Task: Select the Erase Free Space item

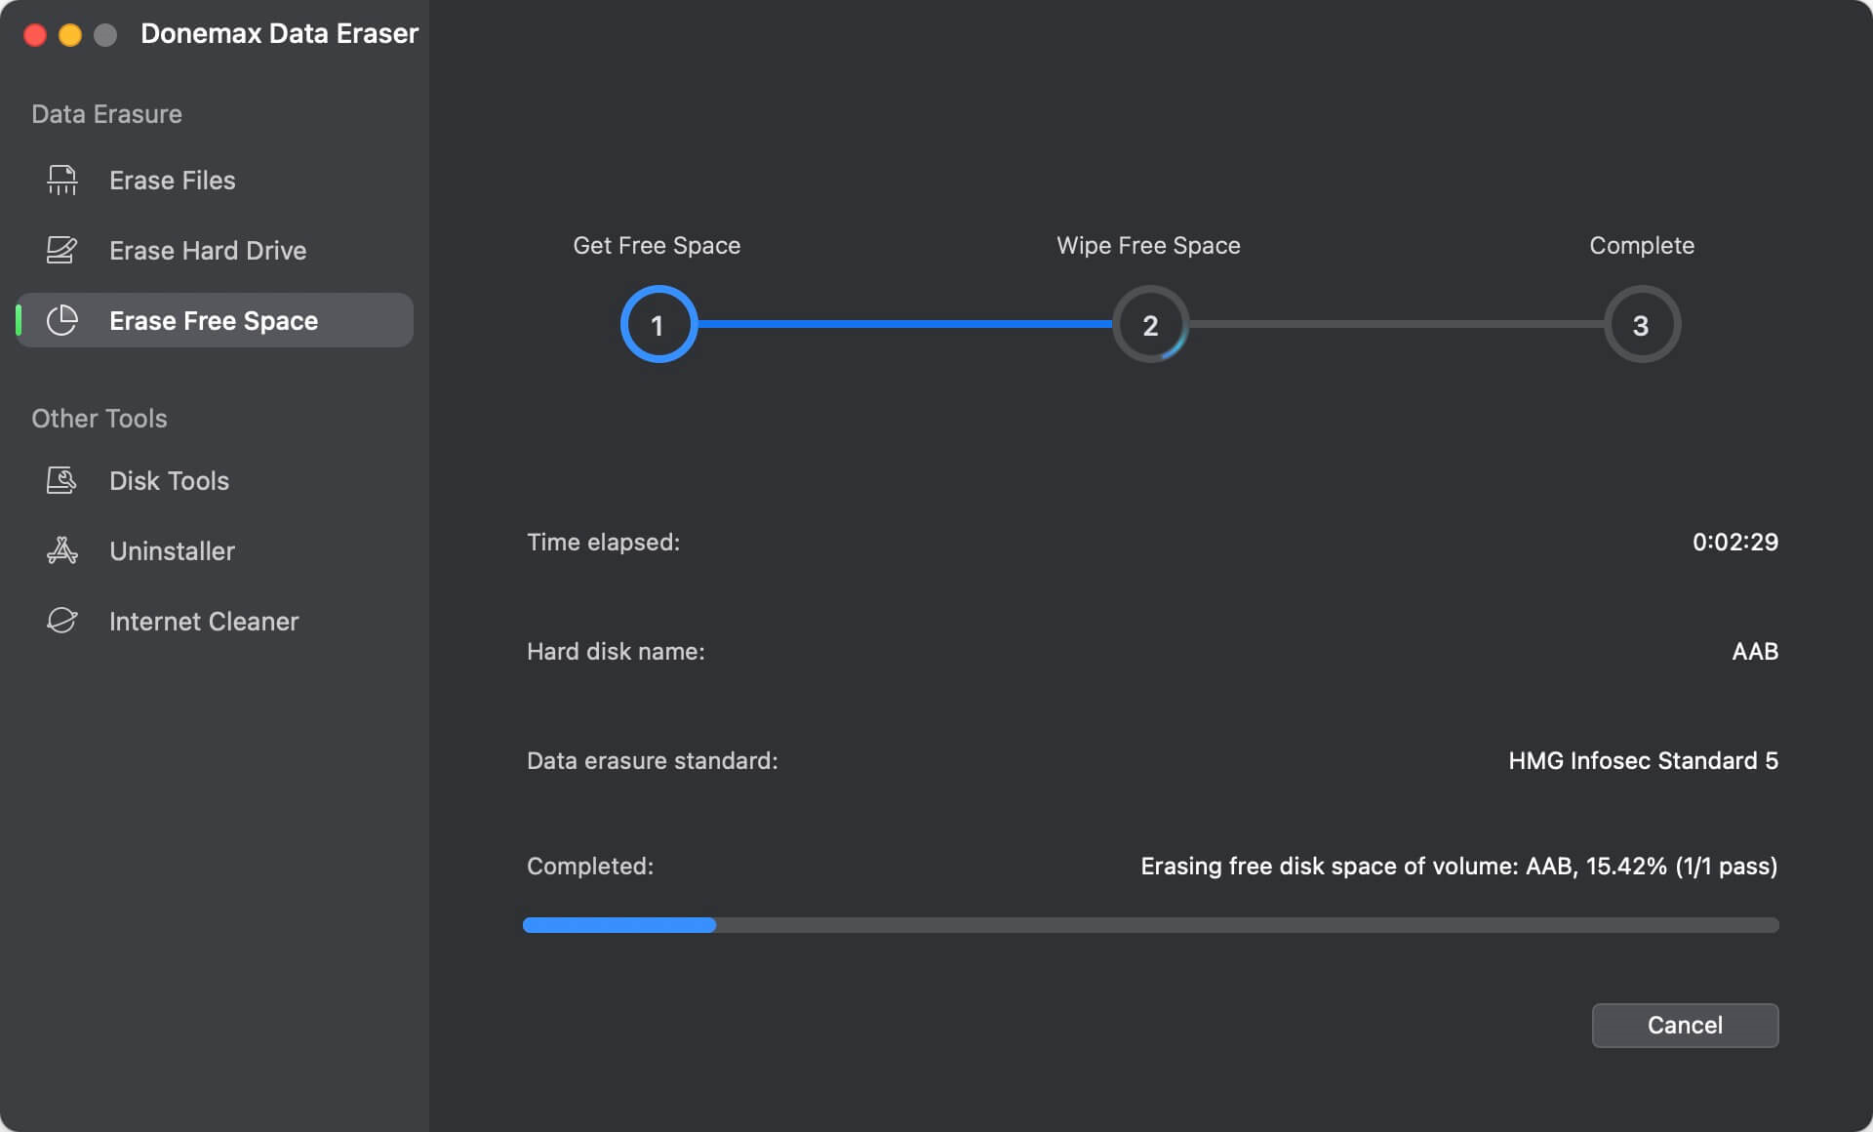Action: coord(214,321)
